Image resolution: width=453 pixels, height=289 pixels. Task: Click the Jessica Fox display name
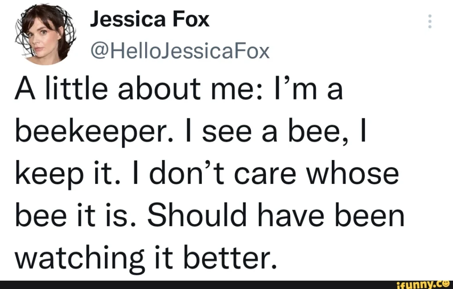(150, 19)
